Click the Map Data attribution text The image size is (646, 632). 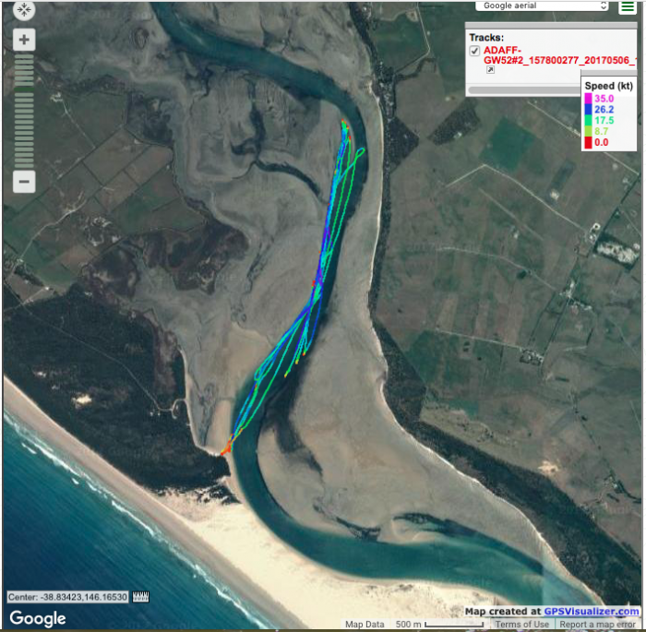[x=365, y=625]
